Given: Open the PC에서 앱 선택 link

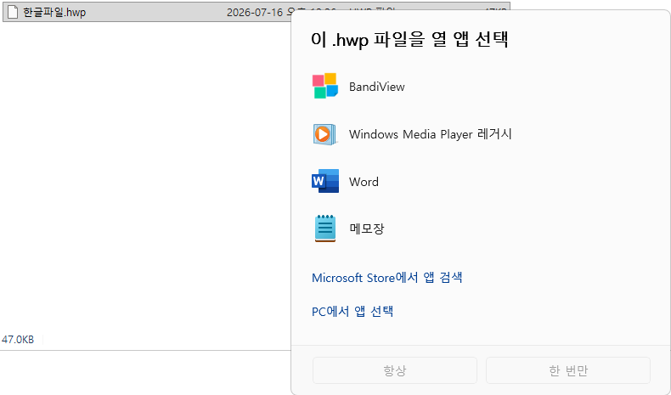Looking at the screenshot, I should [x=352, y=311].
